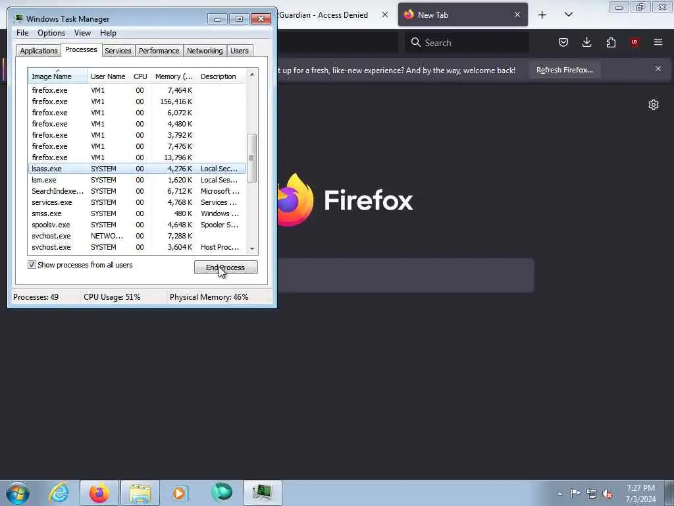The image size is (674, 506).
Task: Switch to the Performance tab
Action: (x=159, y=51)
